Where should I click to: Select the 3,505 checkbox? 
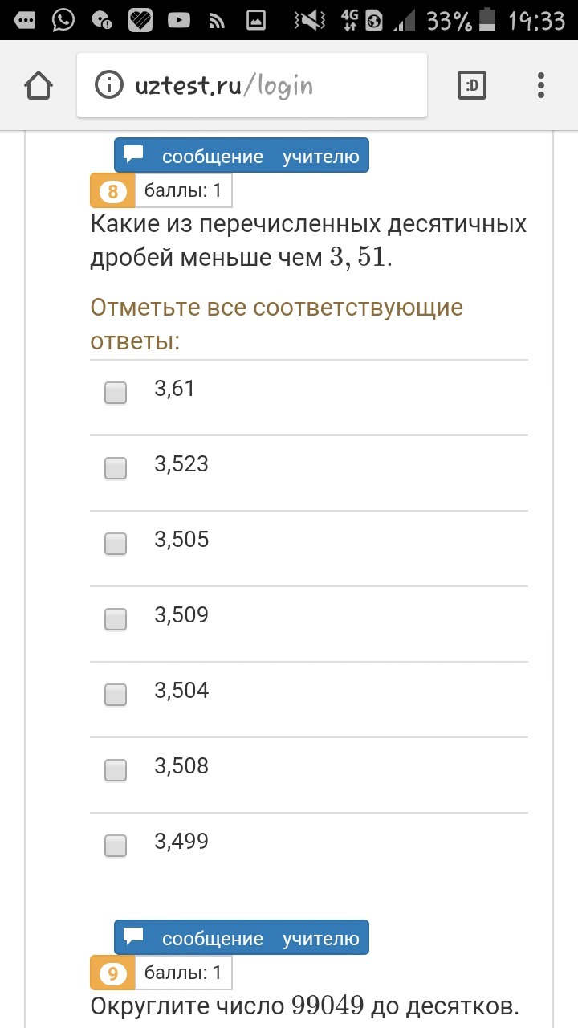(116, 544)
